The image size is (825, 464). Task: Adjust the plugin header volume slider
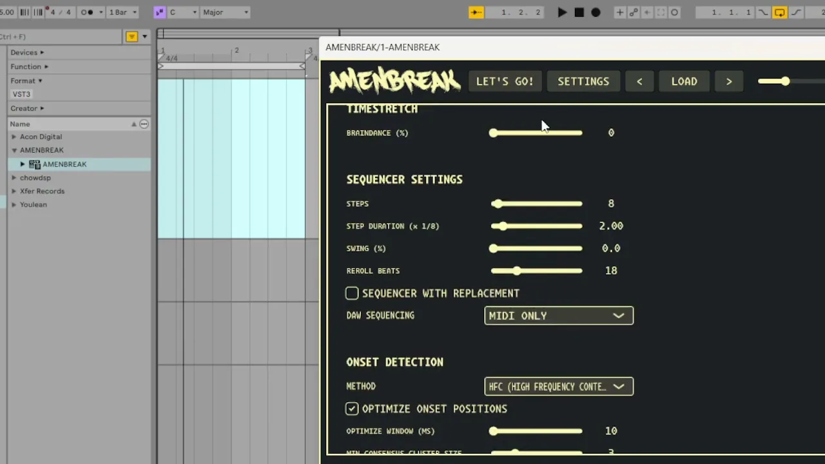[785, 81]
